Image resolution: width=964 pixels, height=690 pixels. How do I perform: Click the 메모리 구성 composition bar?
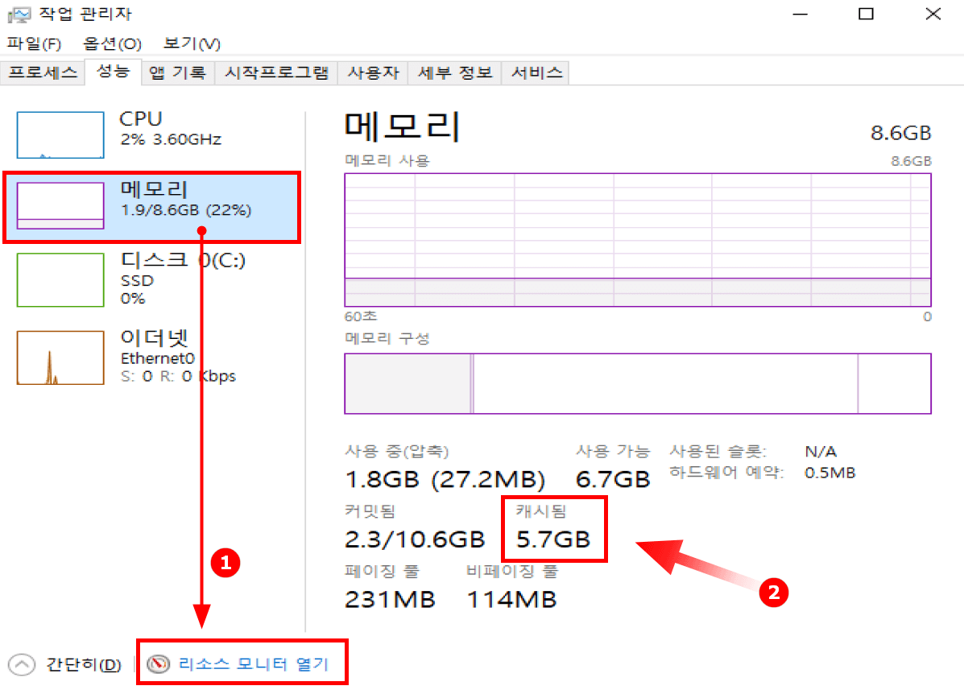point(638,383)
